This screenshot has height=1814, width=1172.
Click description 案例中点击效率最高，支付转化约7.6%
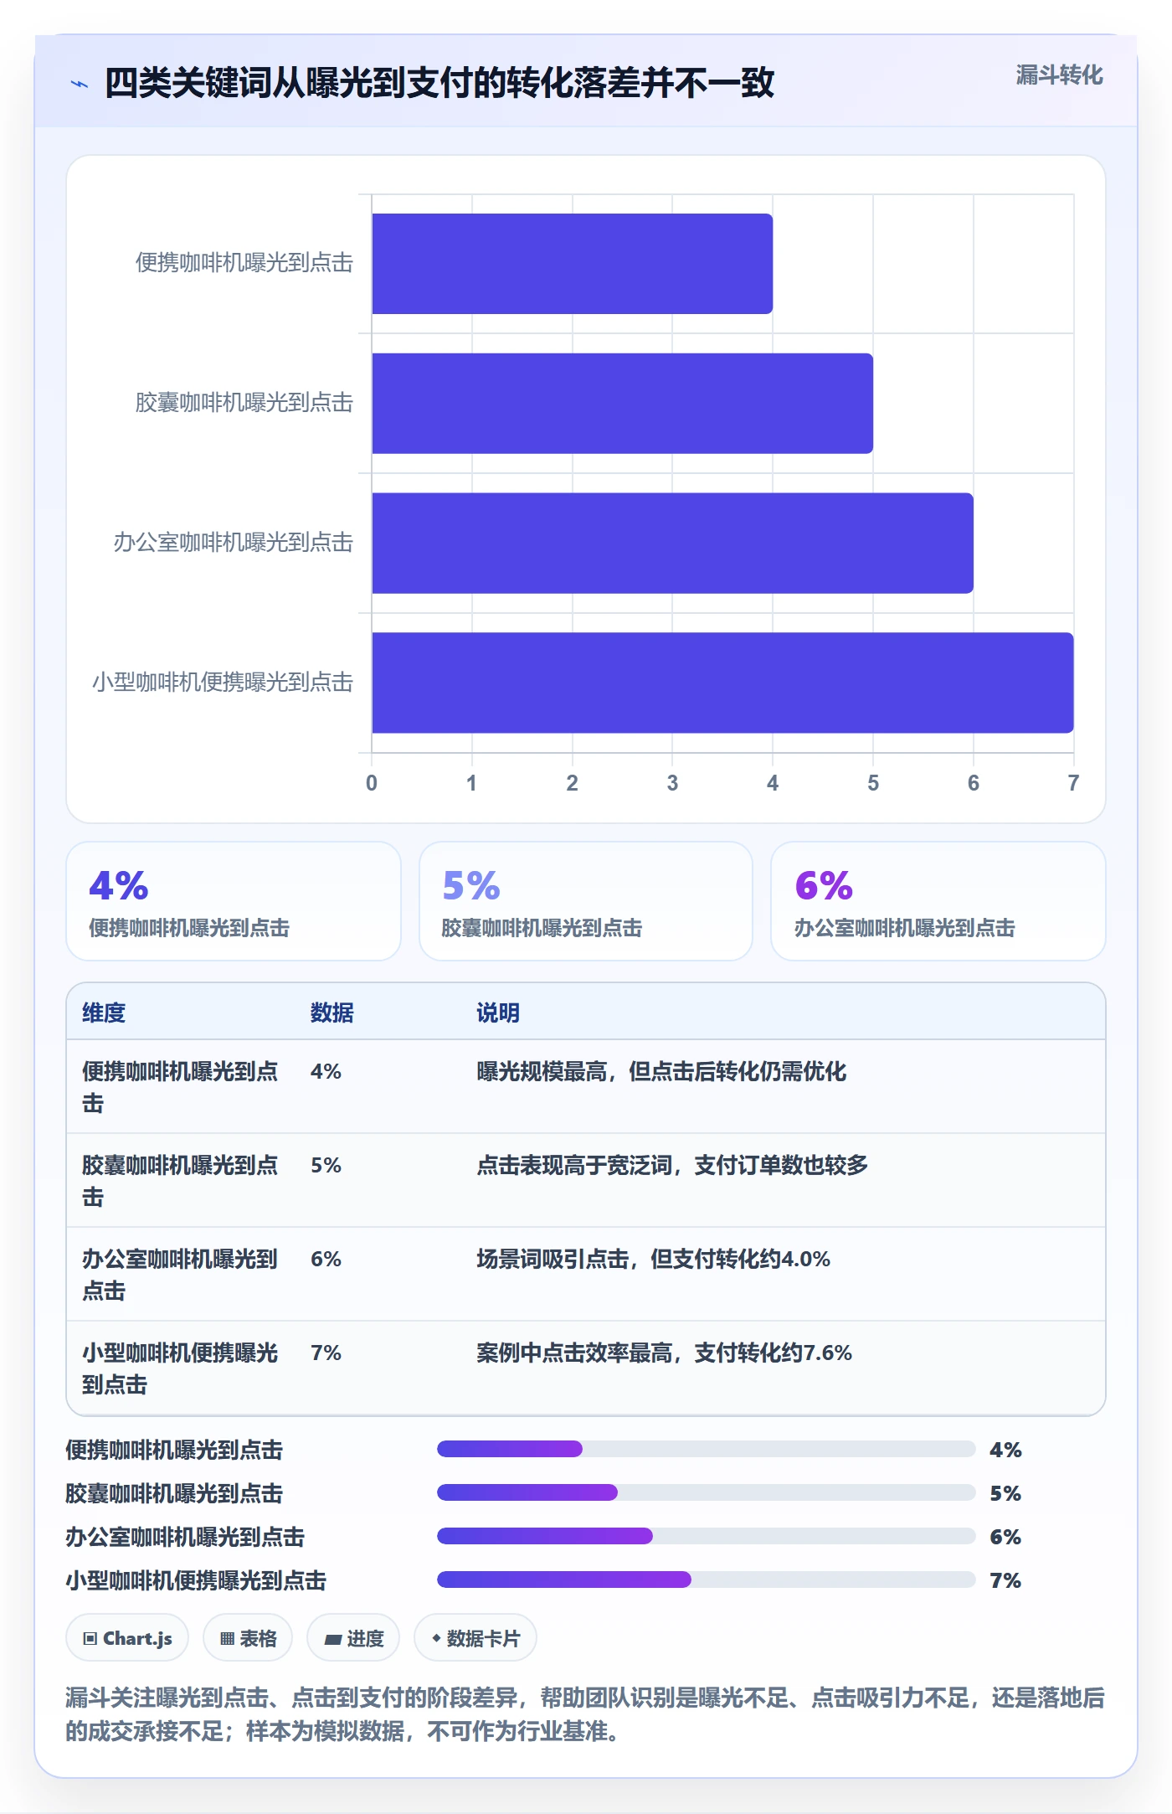(x=664, y=1353)
